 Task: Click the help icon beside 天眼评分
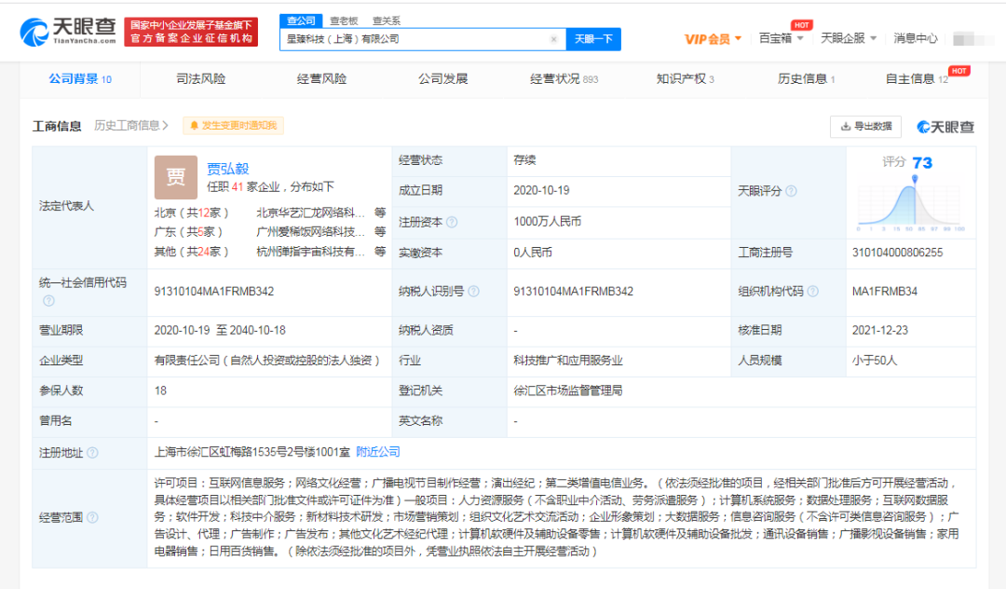click(791, 191)
